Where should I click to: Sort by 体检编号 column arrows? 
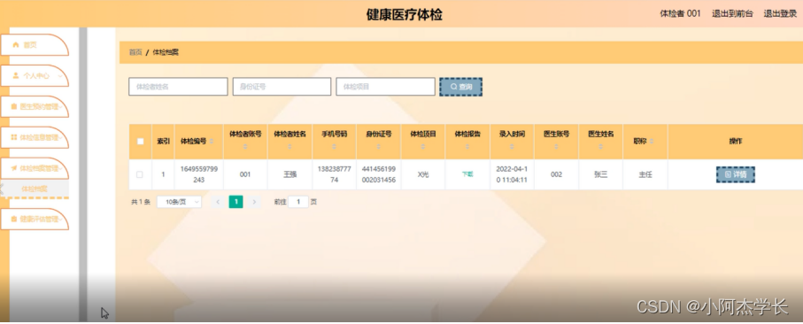click(x=212, y=142)
